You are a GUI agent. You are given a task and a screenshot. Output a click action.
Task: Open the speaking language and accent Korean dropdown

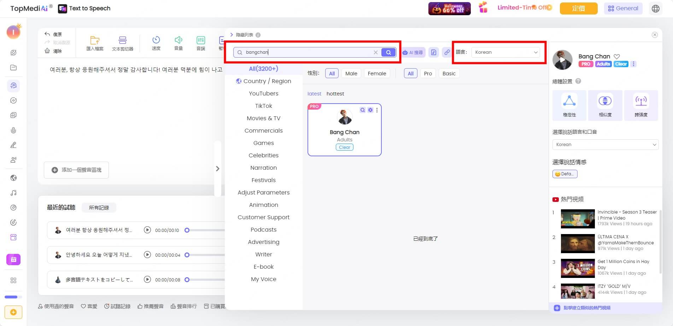tap(605, 145)
